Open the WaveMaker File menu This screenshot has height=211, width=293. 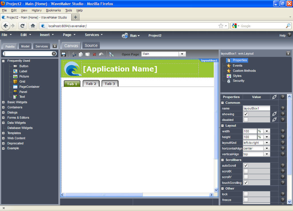click(6, 35)
